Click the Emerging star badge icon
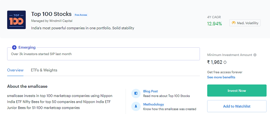270x114 pixels. [14, 47]
